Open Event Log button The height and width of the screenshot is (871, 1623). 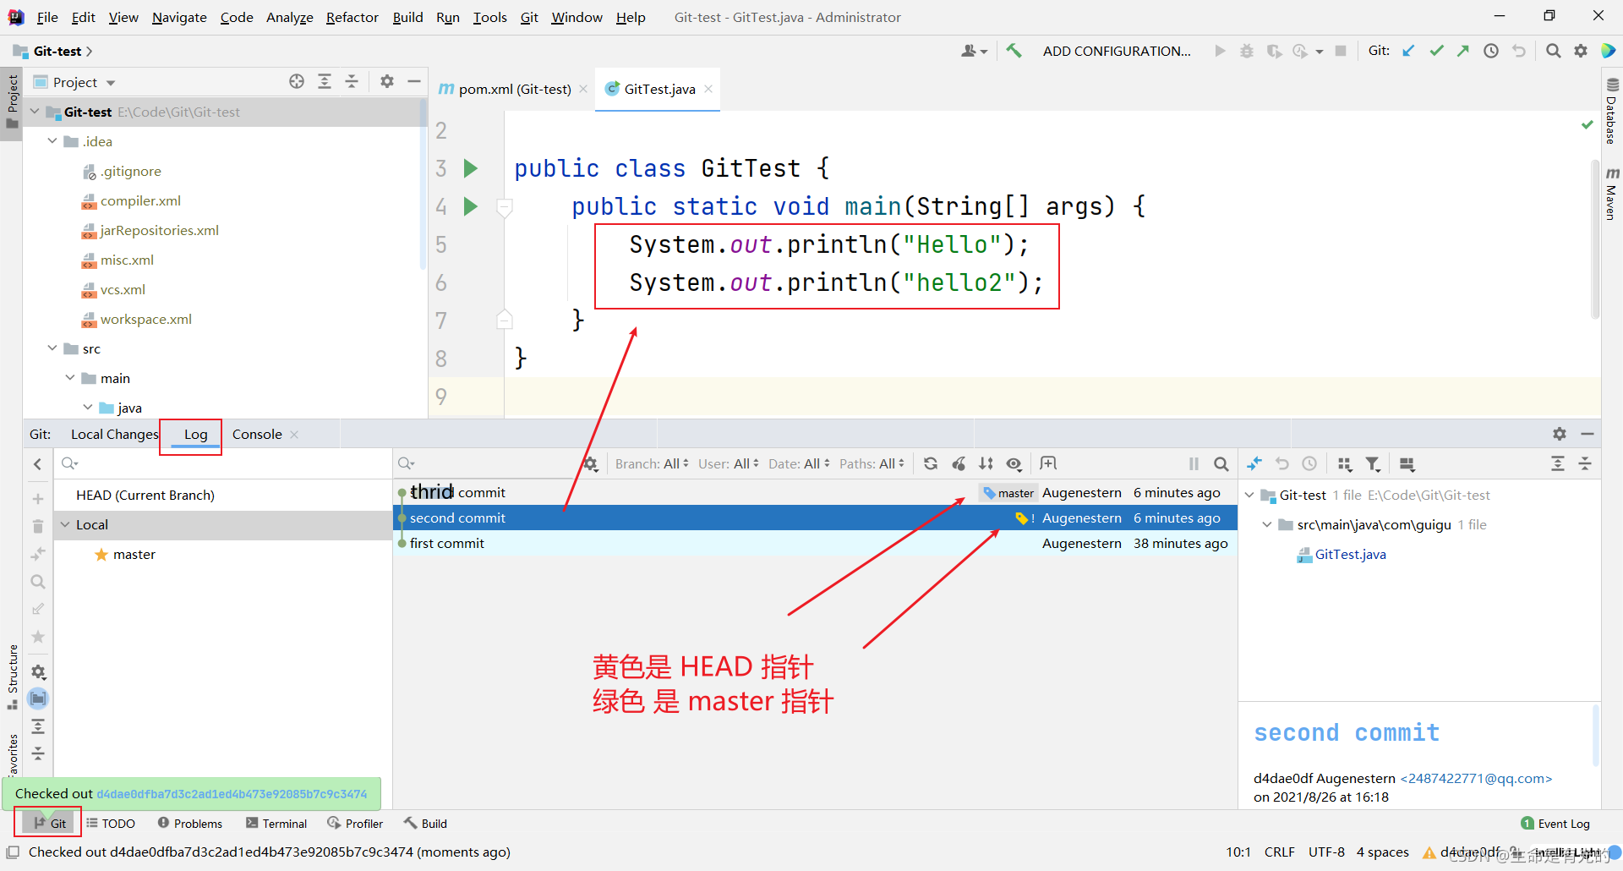pyautogui.click(x=1555, y=823)
